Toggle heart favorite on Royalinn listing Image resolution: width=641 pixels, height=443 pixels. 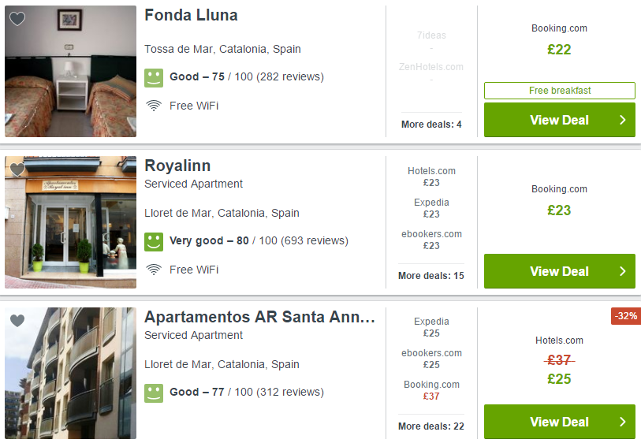pyautogui.click(x=17, y=169)
